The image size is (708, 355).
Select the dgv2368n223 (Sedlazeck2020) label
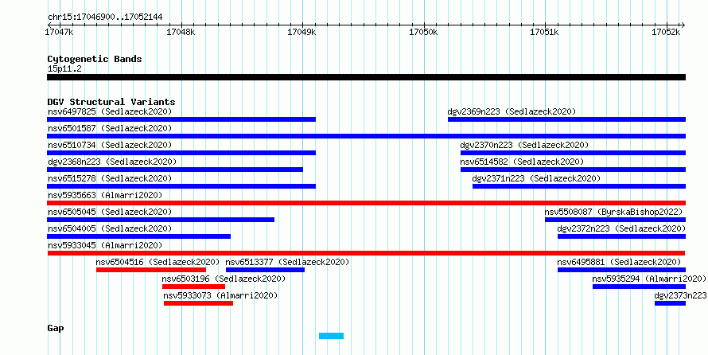pyautogui.click(x=112, y=162)
